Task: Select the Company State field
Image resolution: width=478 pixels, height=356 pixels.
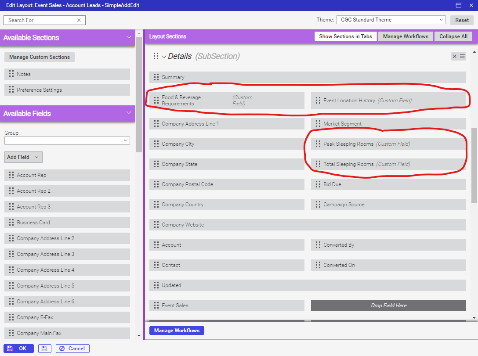Action: 227,164
